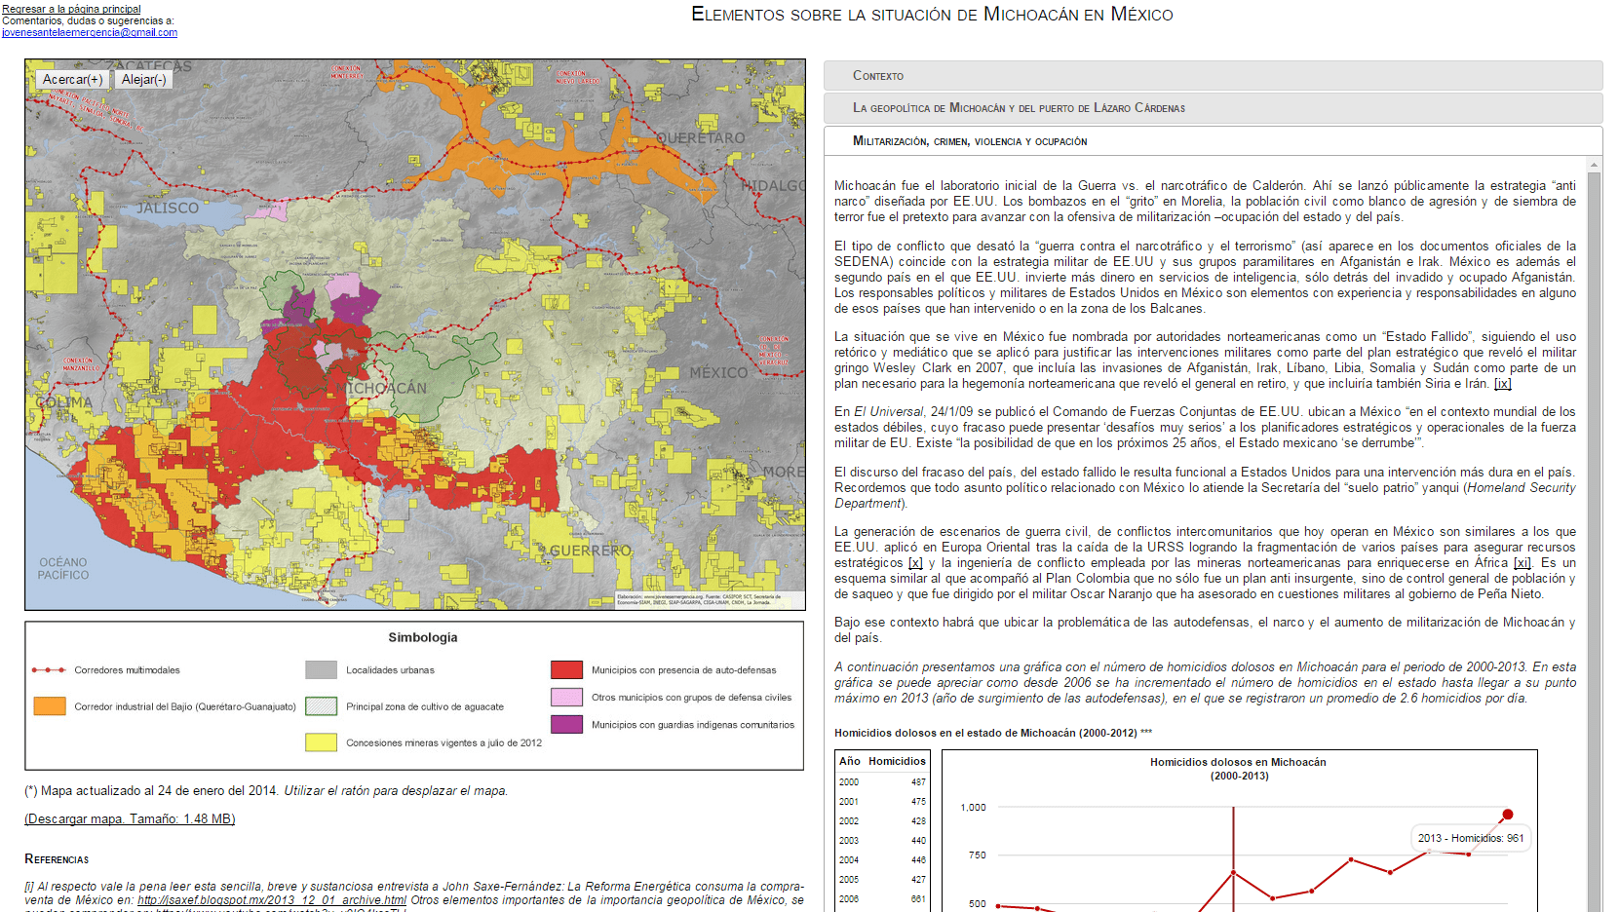Click the Alejar(-) zoom-out map button
The width and height of the screenshot is (1619, 912).
click(x=143, y=80)
